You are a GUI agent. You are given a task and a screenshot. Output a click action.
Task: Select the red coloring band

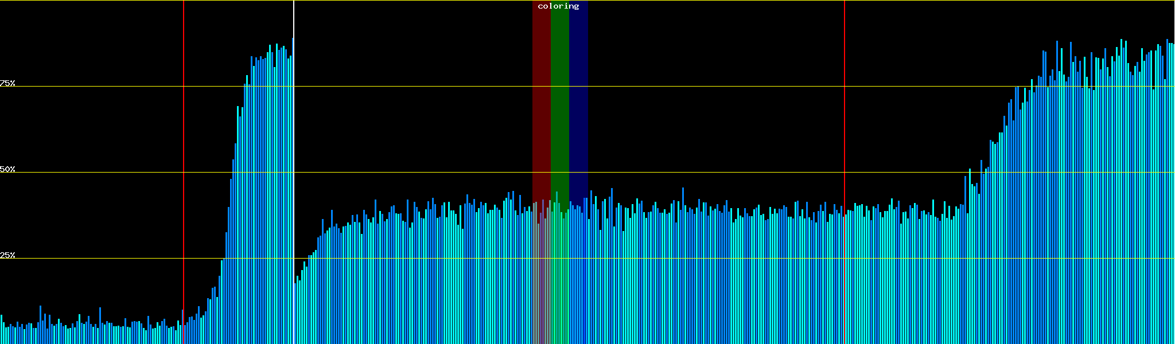click(x=541, y=115)
